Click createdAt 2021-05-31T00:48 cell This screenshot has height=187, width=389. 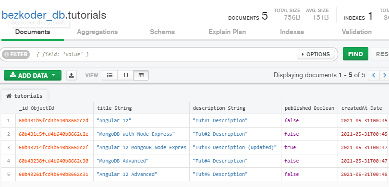tap(364, 174)
